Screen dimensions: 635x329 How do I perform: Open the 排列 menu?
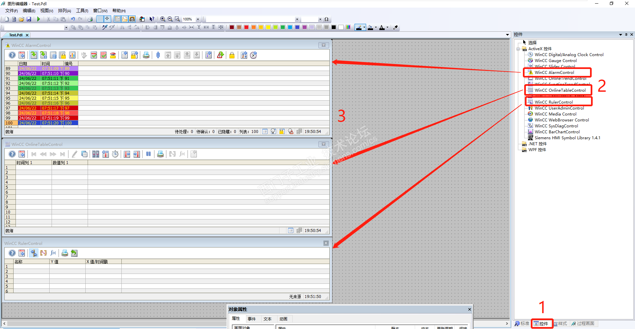[64, 11]
